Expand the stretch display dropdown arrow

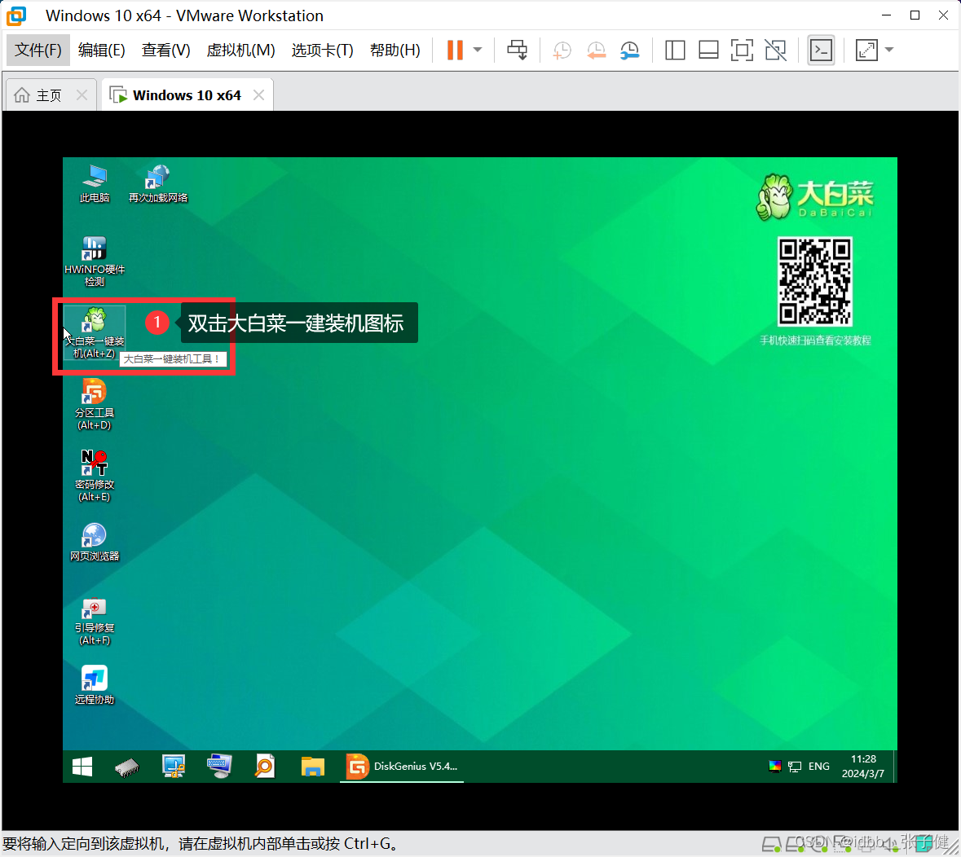[x=889, y=51]
